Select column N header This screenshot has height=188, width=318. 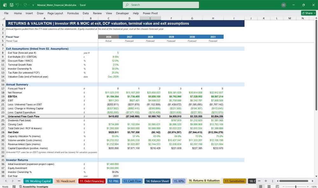(x=303, y=18)
